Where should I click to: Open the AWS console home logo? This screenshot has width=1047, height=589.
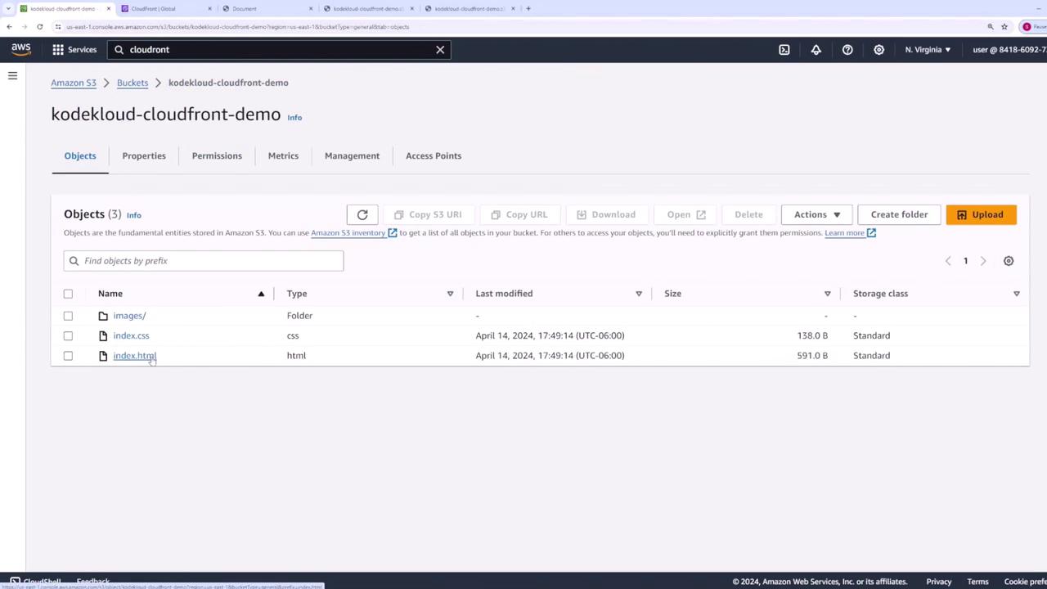point(20,49)
